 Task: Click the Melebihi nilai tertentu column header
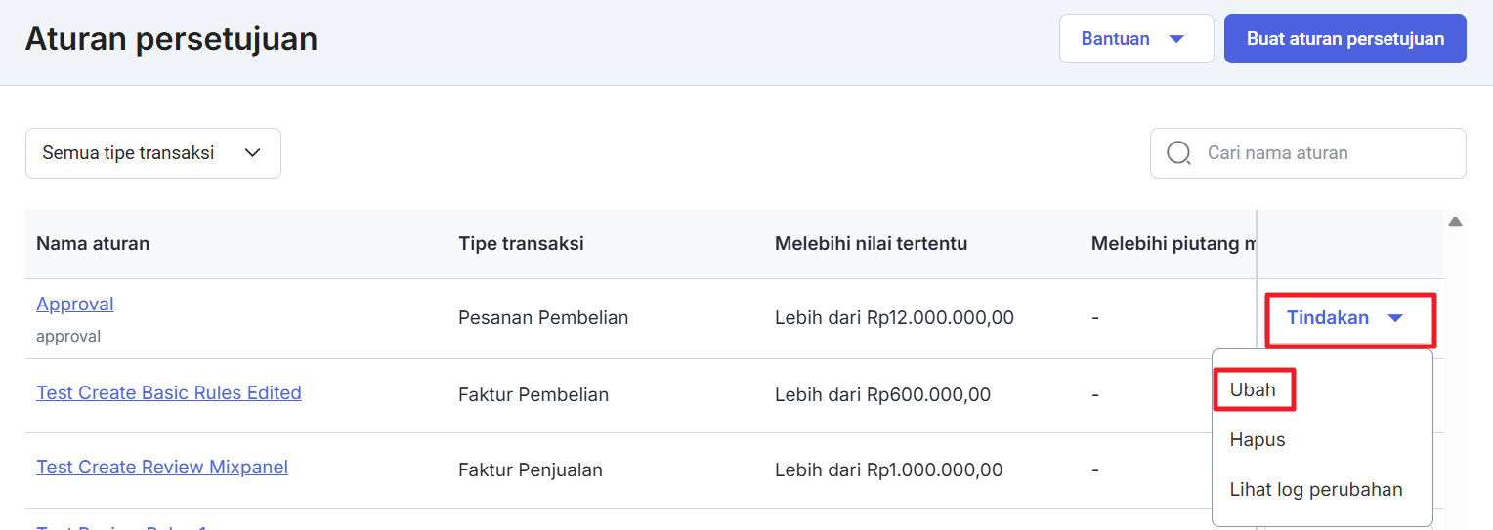click(871, 243)
